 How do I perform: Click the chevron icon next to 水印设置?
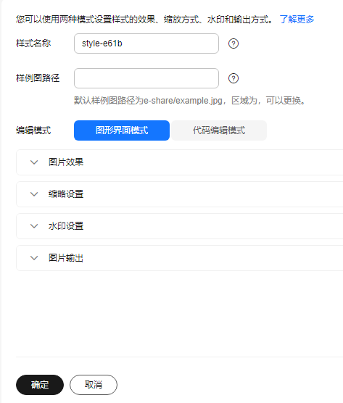pos(34,226)
